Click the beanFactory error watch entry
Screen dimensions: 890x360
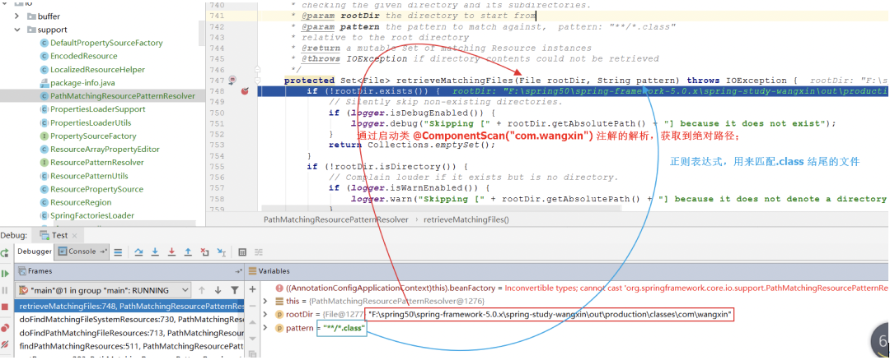pyautogui.click(x=581, y=288)
